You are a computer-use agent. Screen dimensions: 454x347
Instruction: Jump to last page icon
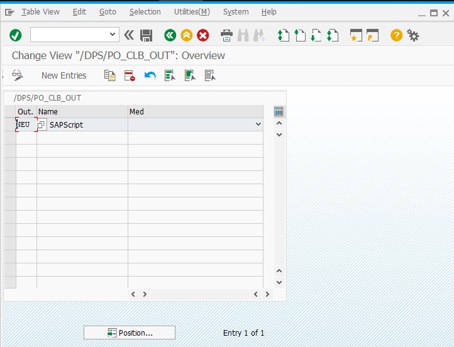tap(333, 35)
